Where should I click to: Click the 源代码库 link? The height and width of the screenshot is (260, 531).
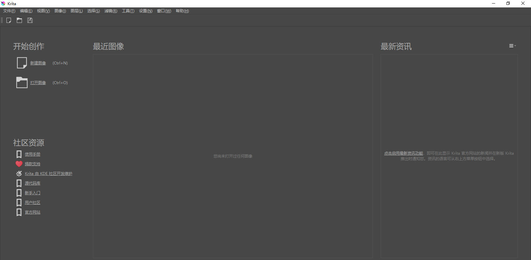pos(33,183)
